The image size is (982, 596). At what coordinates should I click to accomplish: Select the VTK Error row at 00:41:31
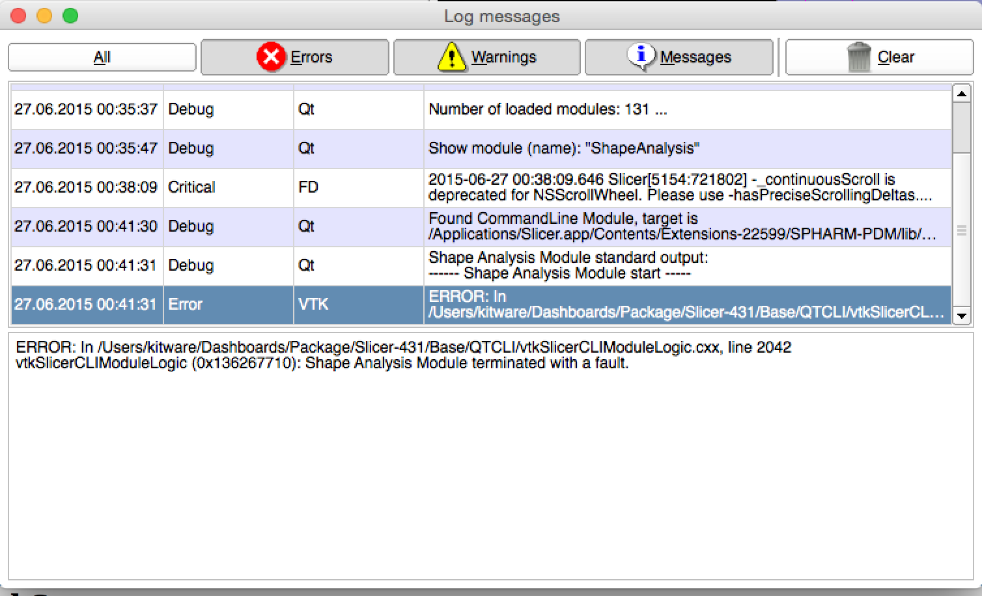480,305
